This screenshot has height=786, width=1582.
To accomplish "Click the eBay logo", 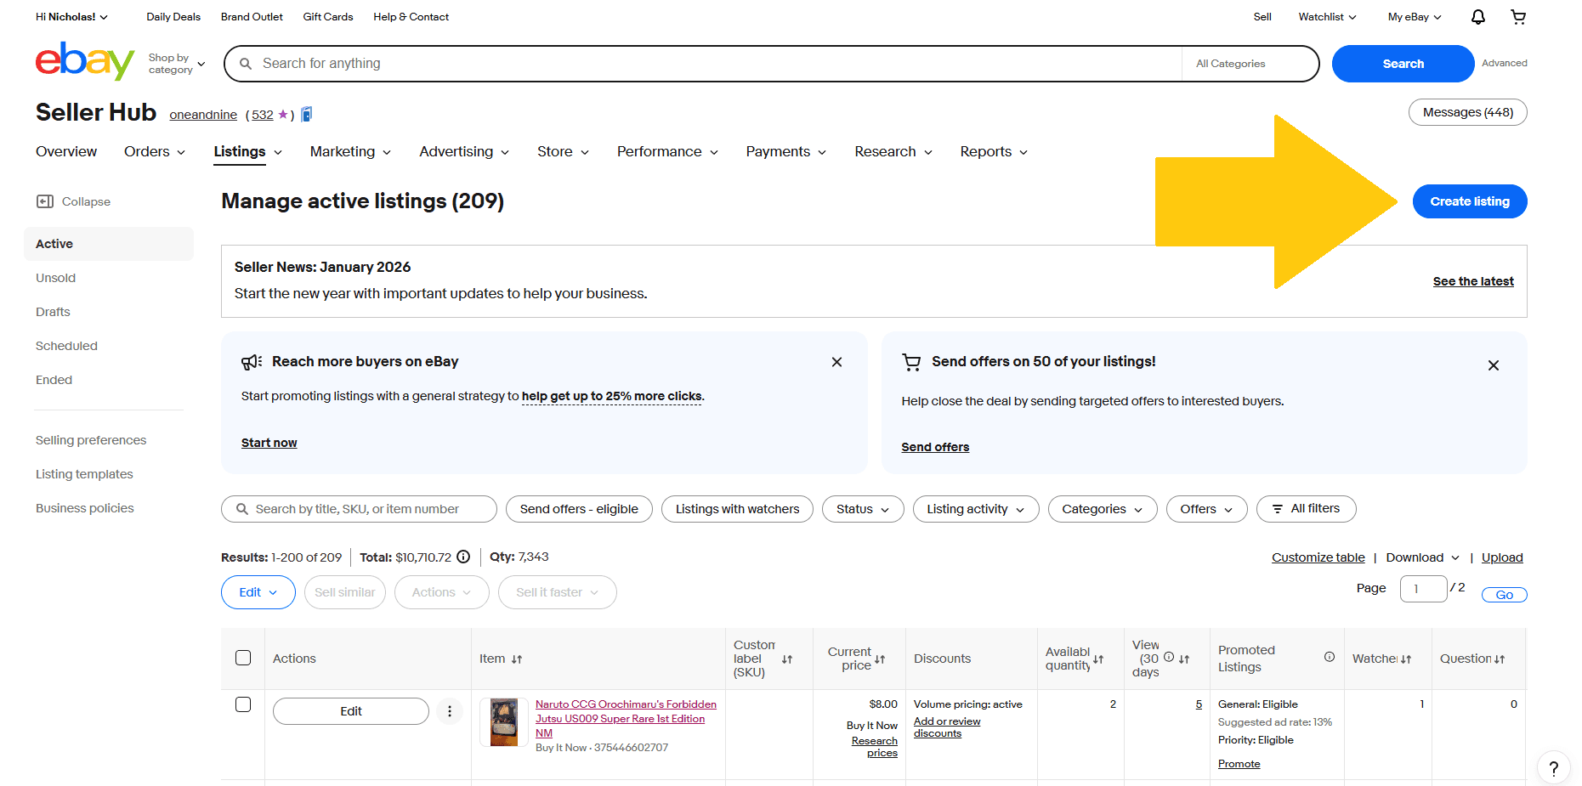I will pyautogui.click(x=84, y=61).
